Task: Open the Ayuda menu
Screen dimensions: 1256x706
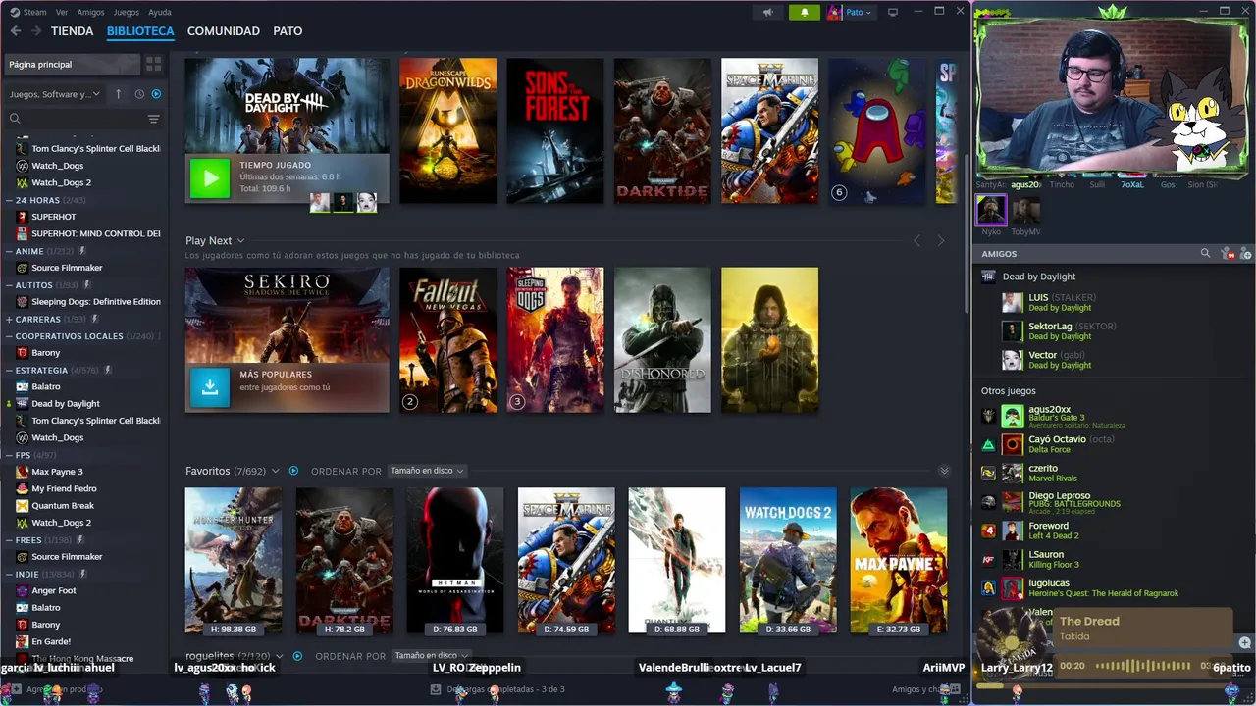Action: pos(160,12)
